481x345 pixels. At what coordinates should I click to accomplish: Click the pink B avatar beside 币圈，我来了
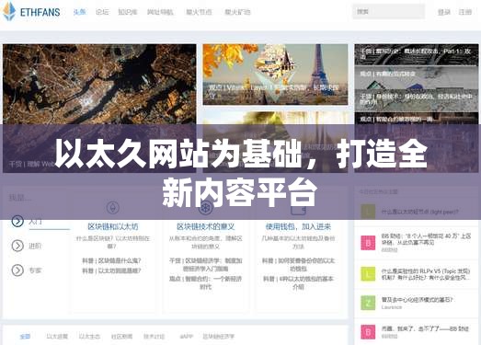point(368,332)
